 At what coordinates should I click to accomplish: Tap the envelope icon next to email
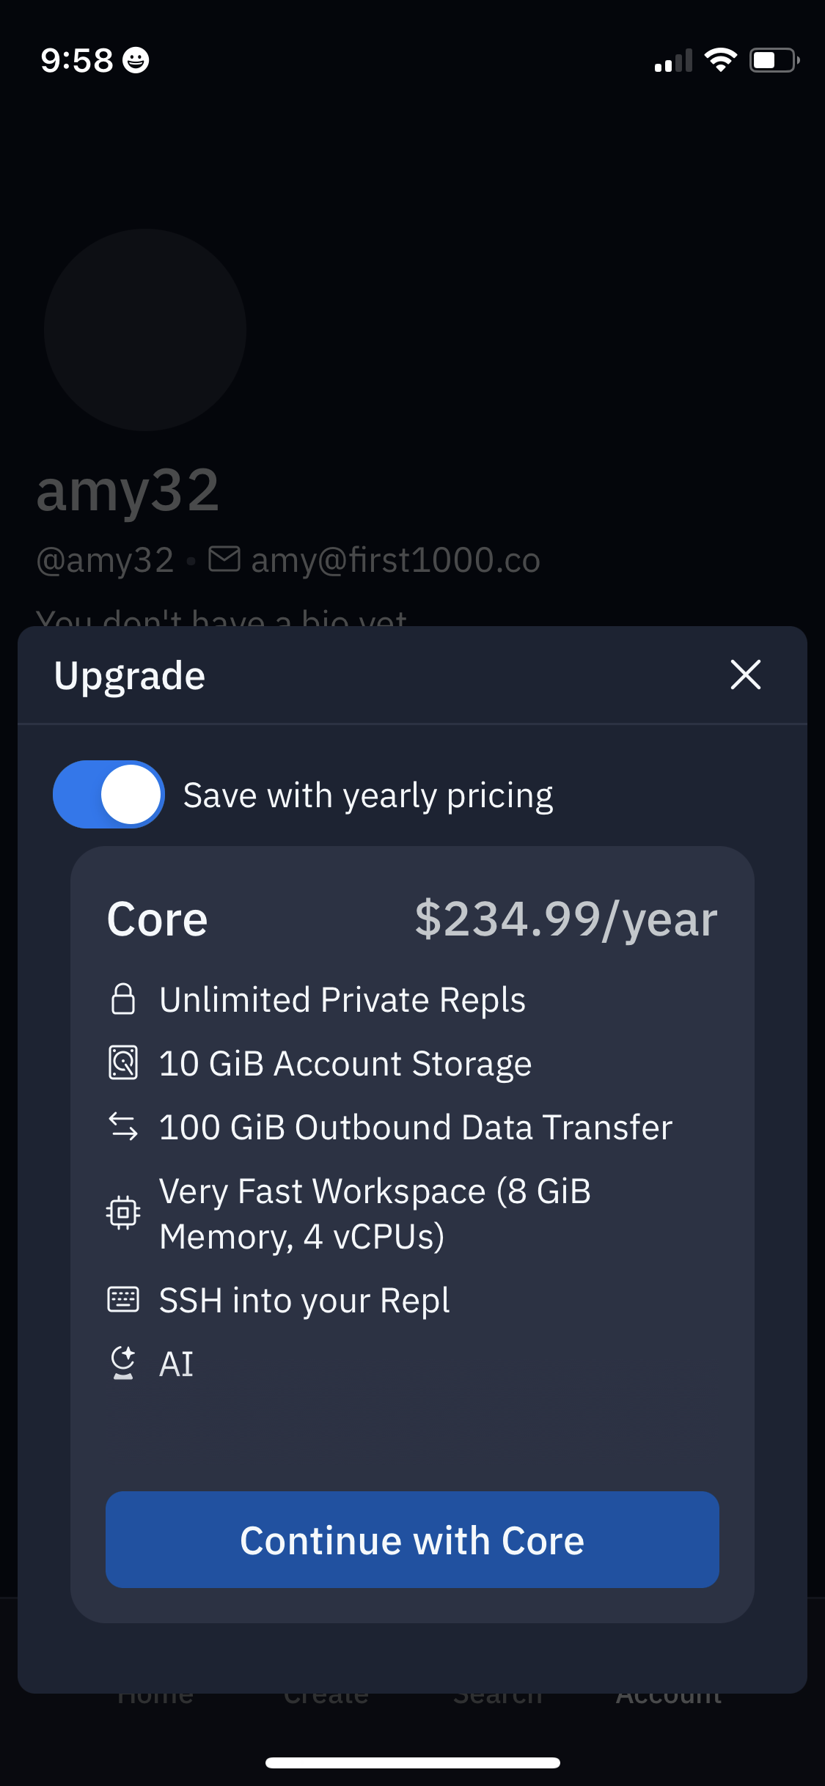coord(224,559)
